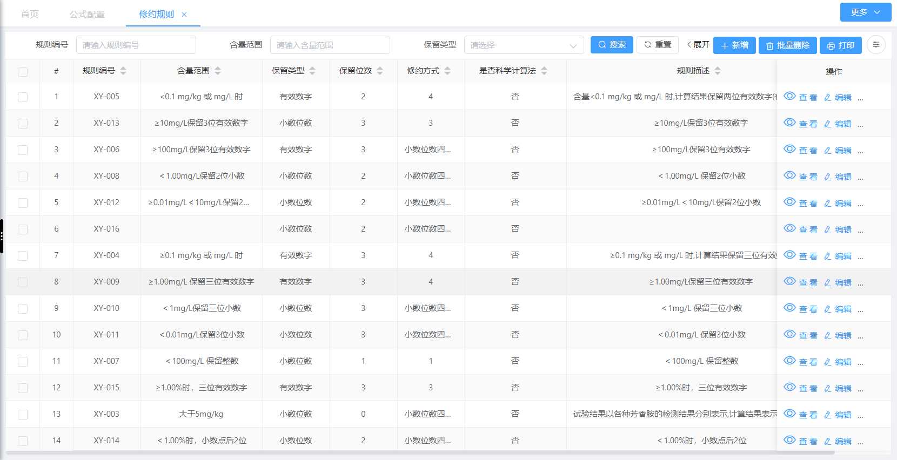Click the 大于5mg/kg cell

tap(201, 414)
